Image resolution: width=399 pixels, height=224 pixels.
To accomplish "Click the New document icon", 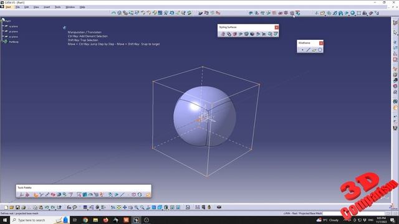I will (6, 207).
